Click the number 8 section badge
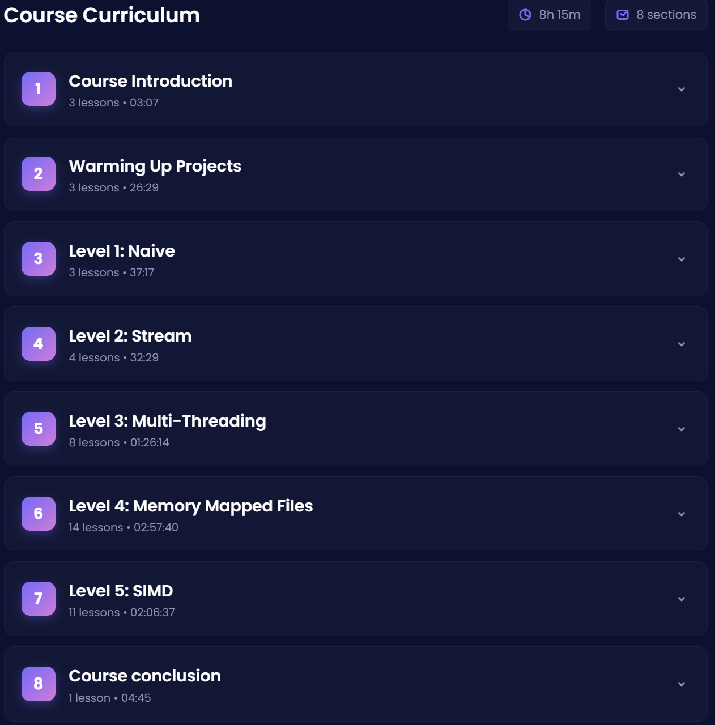 [x=39, y=684]
